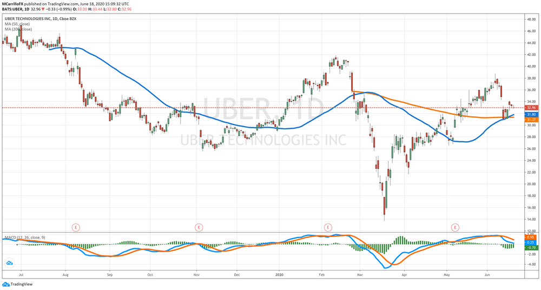This screenshot has width=541, height=290.
Task: Click the earnings marker near November
Action: pyautogui.click(x=199, y=227)
